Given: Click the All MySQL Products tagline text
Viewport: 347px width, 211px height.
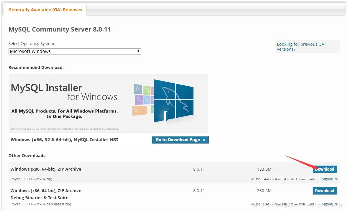Looking at the screenshot, I should point(64,114).
